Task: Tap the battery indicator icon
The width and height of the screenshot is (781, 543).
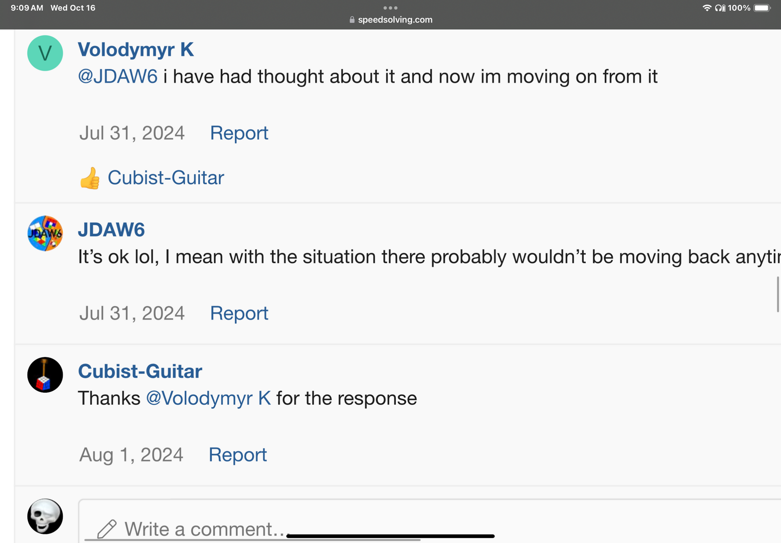Action: [762, 8]
